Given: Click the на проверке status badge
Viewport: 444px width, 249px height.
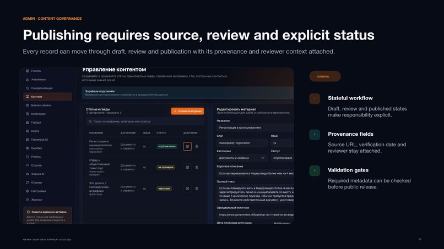Looking at the screenshot, I should pos(166,167).
